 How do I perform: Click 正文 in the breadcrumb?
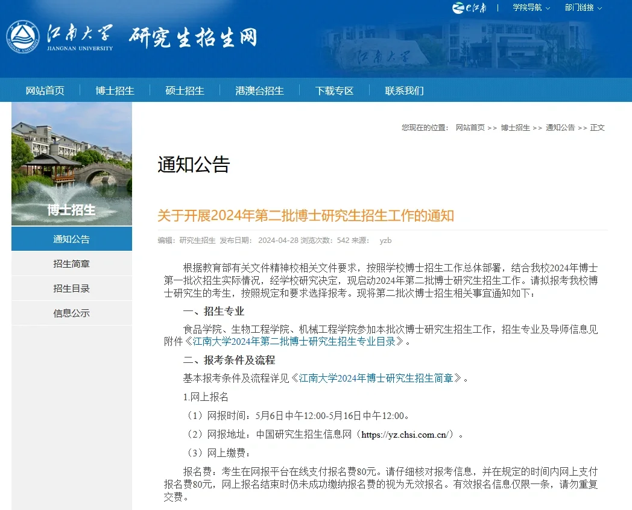(598, 128)
